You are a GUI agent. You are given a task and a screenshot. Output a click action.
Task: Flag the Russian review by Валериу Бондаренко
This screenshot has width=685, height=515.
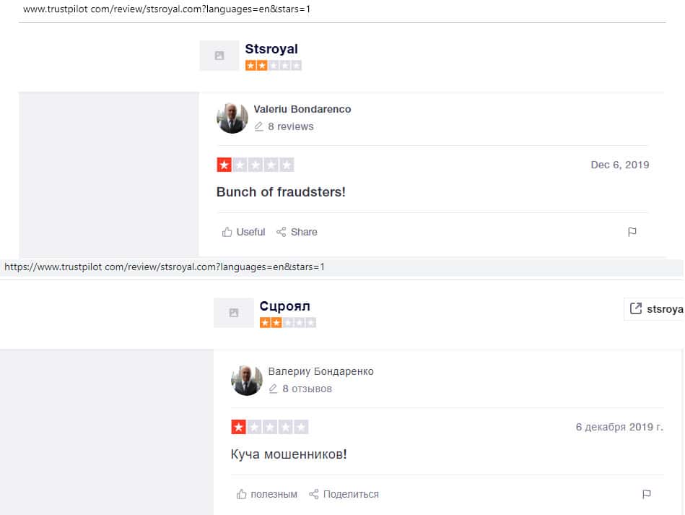click(x=647, y=494)
